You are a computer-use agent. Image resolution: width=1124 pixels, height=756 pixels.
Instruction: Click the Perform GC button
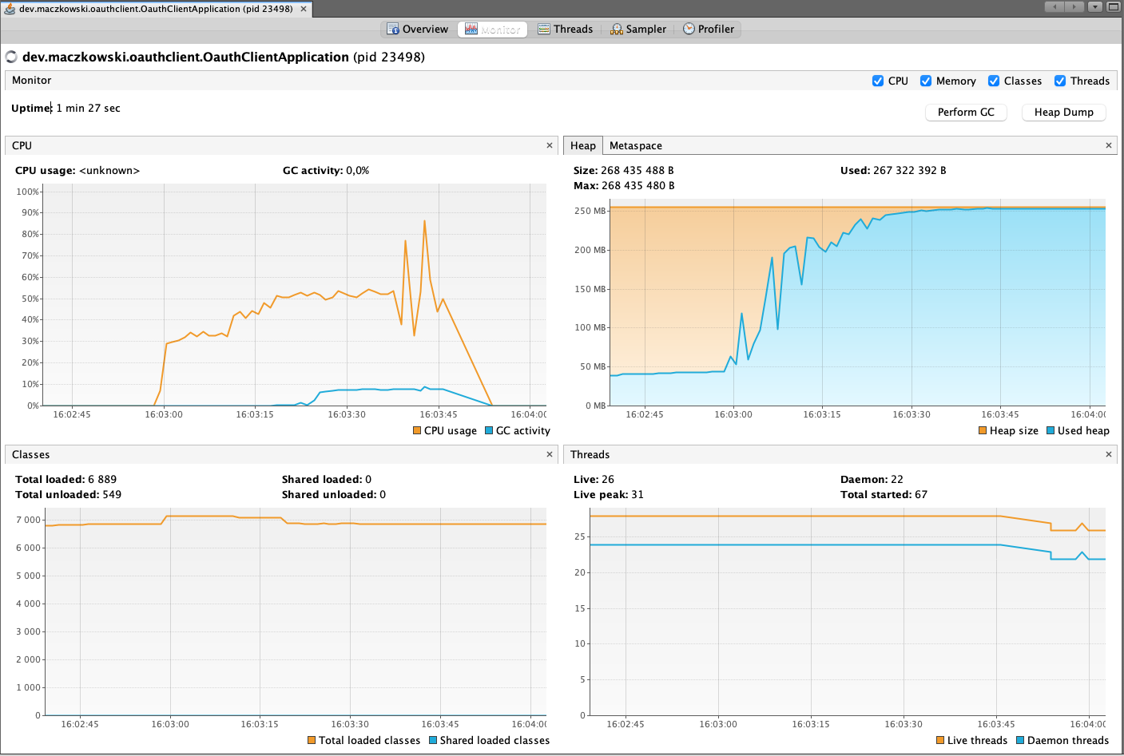point(966,113)
